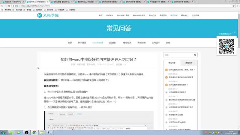Image resolution: width=240 pixels, height=135 pixels.
Task: Open the green play-arrow app in the taskbar
Action: tap(19, 132)
